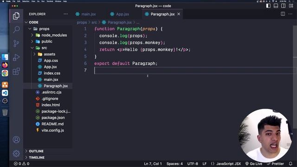Open main.jsx in the explorer tree
Image resolution: width=297 pixels, height=167 pixels.
[51, 80]
